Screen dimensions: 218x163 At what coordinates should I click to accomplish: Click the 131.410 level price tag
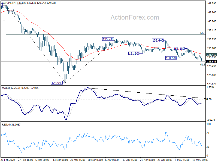pyautogui.click(x=211, y=55)
